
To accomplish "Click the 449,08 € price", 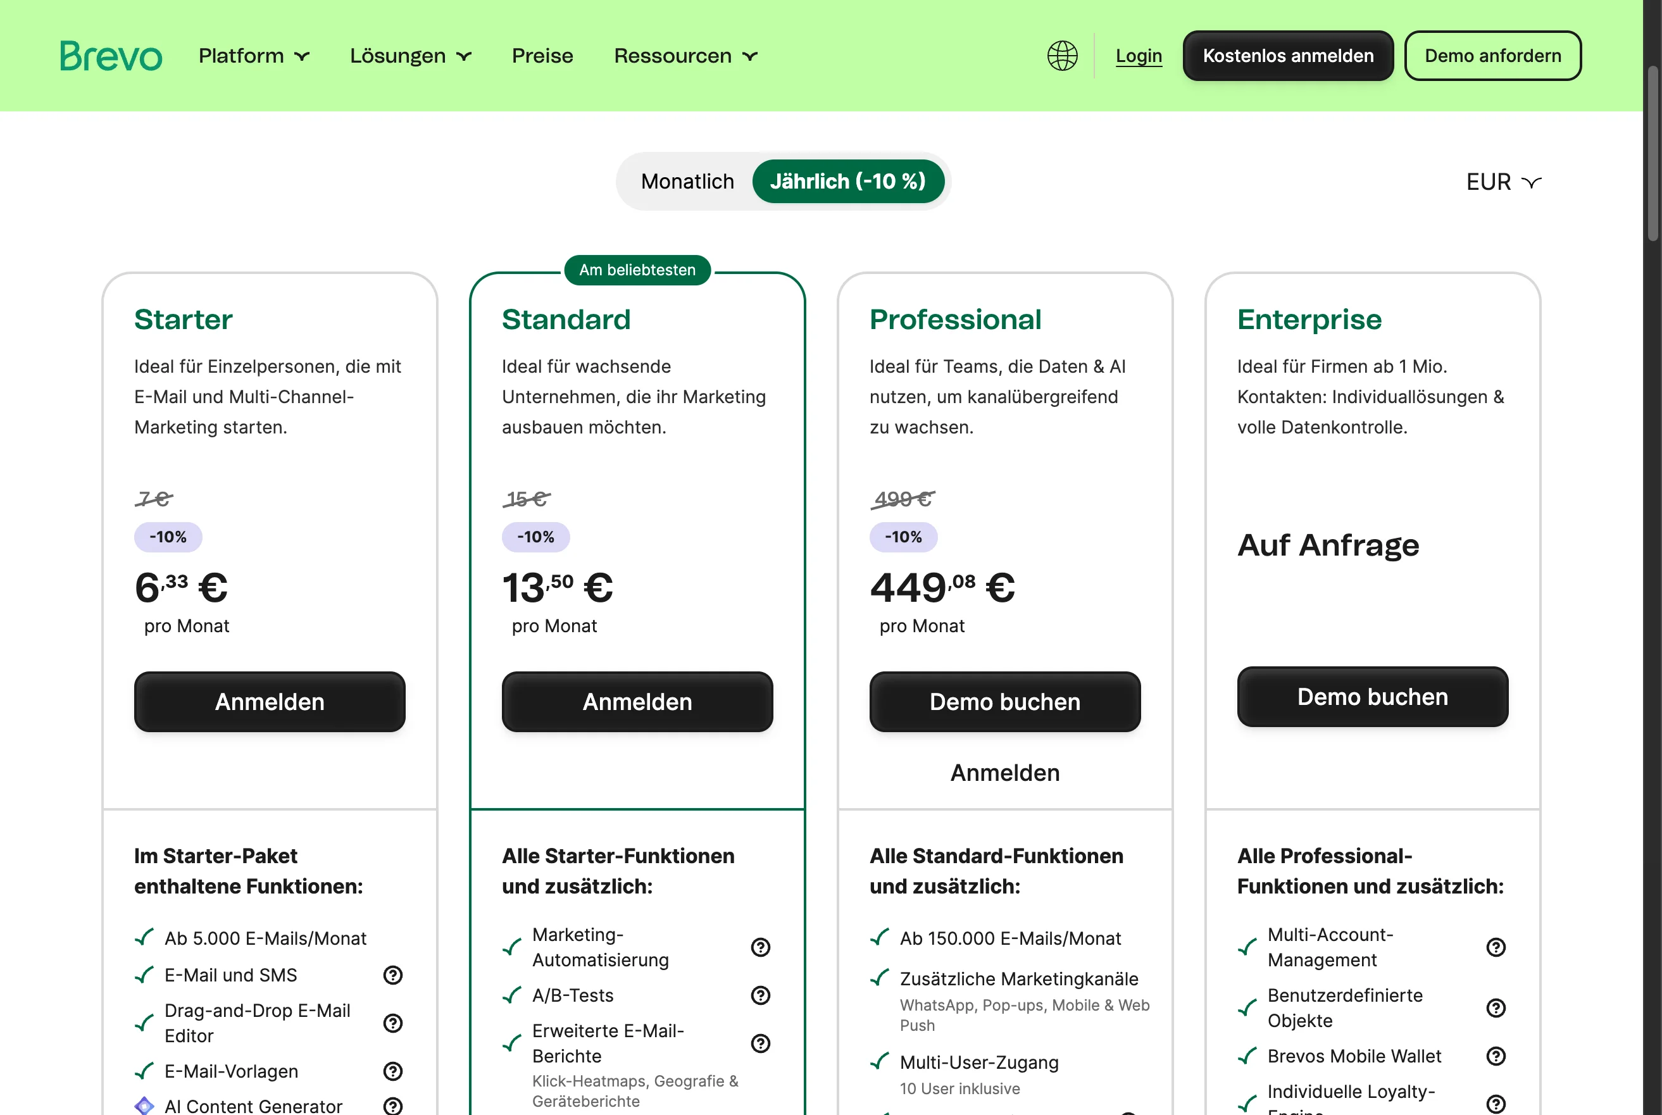I will (x=942, y=587).
